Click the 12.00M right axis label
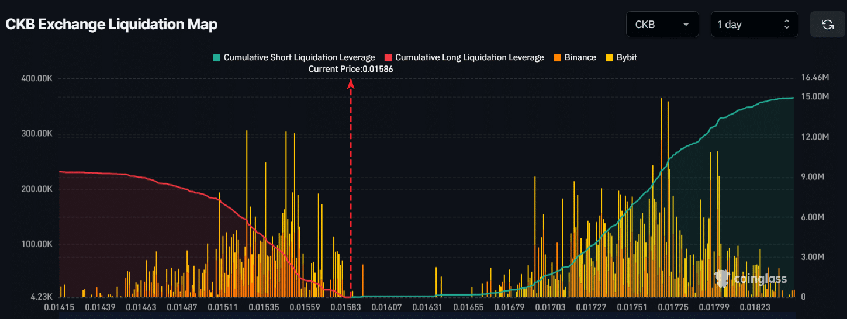The height and width of the screenshot is (319, 847). click(815, 137)
